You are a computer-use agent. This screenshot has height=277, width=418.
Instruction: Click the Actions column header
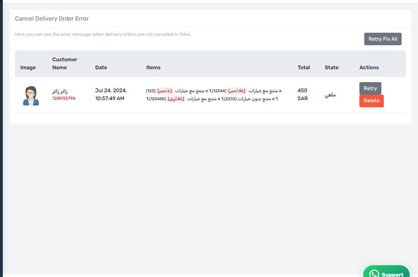369,68
